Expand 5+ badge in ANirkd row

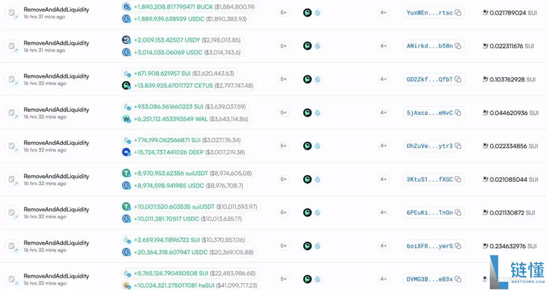(284, 46)
